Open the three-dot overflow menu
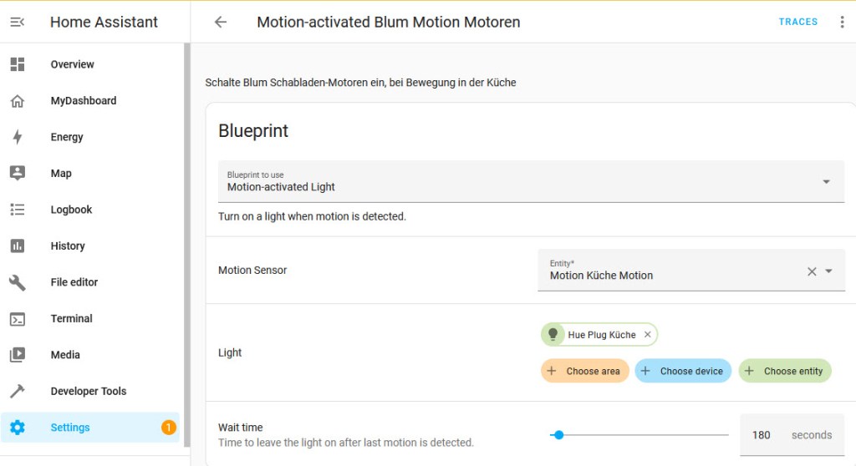856x466 pixels. click(x=842, y=23)
